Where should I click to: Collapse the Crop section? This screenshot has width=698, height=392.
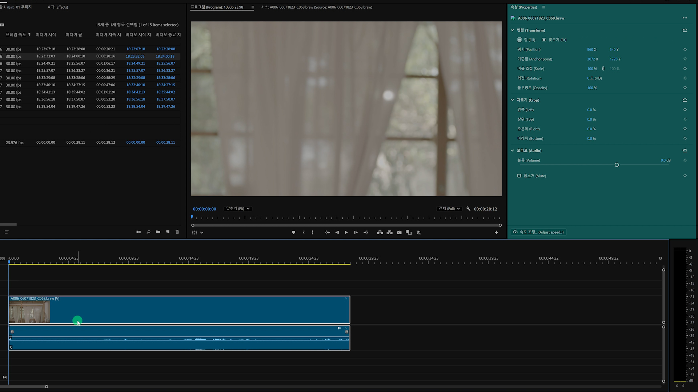click(x=512, y=100)
